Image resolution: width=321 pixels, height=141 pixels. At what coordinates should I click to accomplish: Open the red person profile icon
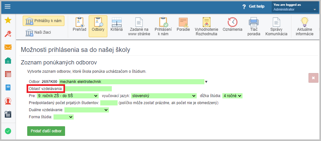point(8,101)
